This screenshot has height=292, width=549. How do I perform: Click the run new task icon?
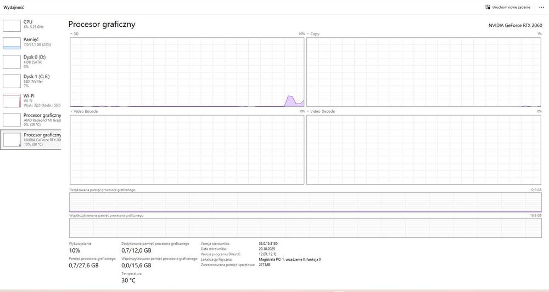coord(488,7)
